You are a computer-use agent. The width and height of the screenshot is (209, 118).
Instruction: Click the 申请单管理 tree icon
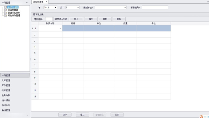(6, 10)
